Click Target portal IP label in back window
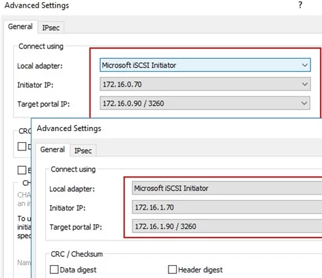 (x=44, y=104)
